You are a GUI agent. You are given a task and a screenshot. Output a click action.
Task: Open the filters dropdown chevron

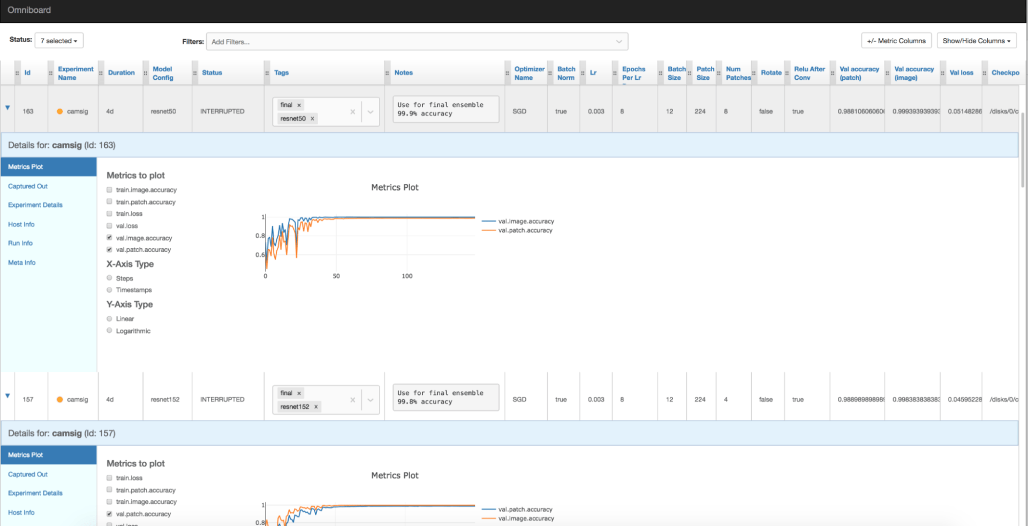[619, 42]
